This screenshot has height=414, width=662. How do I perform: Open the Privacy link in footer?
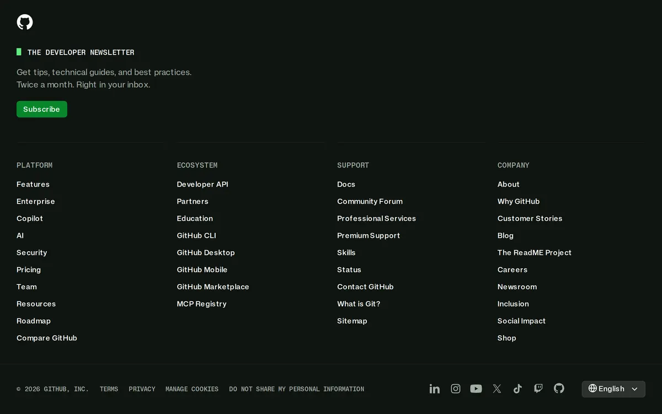pyautogui.click(x=142, y=389)
